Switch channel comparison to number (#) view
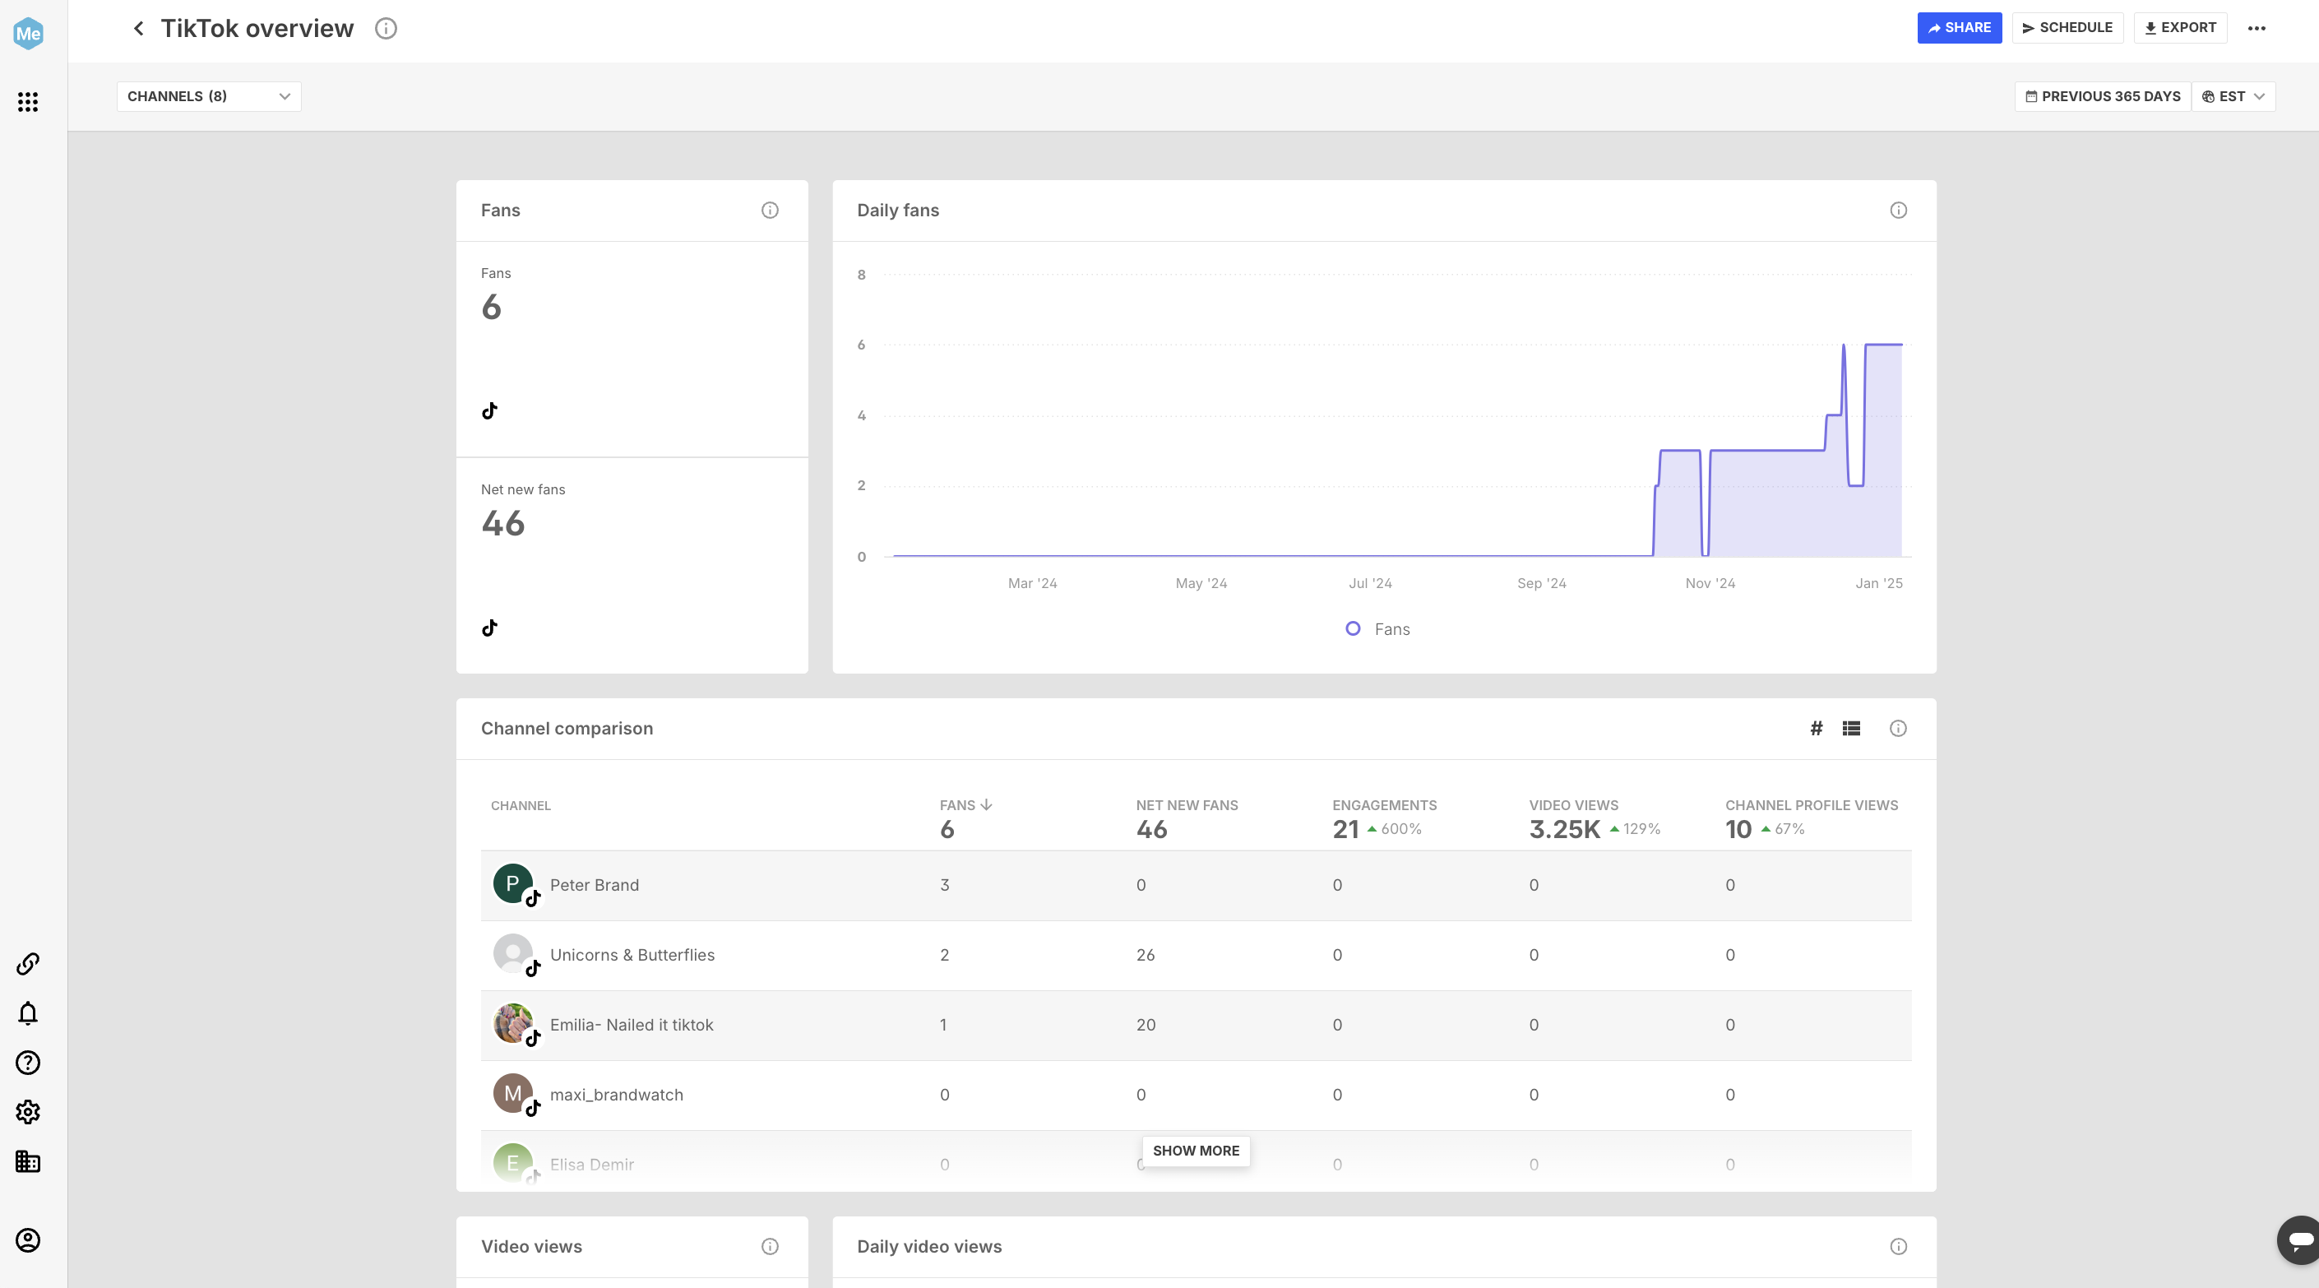The image size is (2319, 1288). tap(1817, 728)
